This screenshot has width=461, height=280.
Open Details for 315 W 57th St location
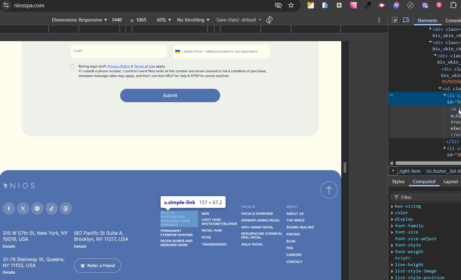tap(9, 246)
